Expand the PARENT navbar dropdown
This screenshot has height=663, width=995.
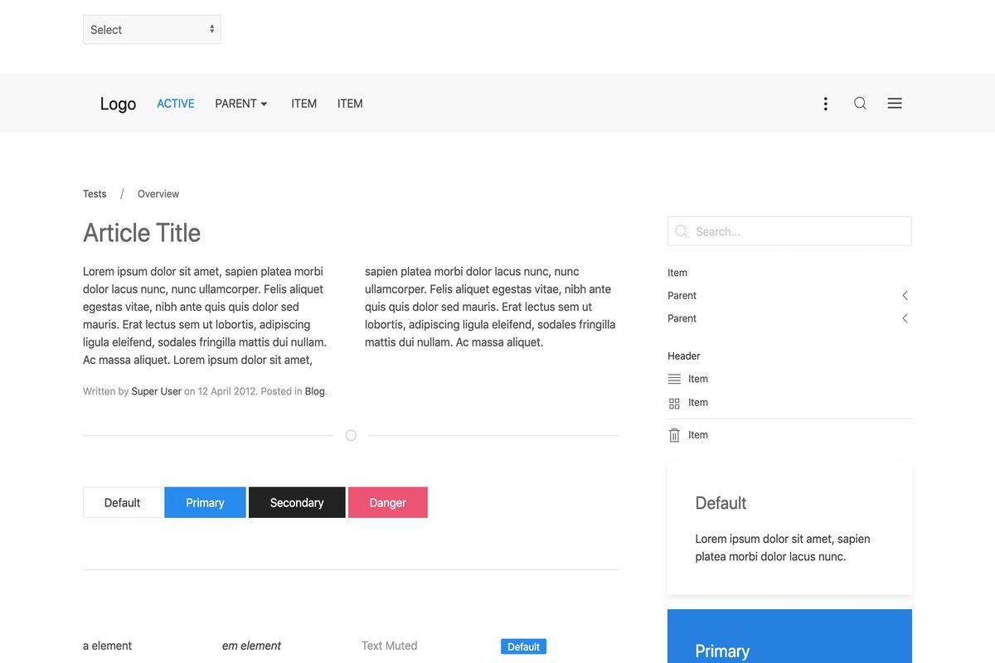pos(241,104)
